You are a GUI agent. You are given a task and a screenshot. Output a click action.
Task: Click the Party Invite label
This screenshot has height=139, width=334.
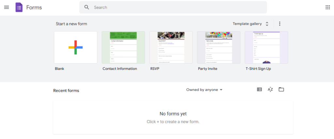(x=208, y=69)
